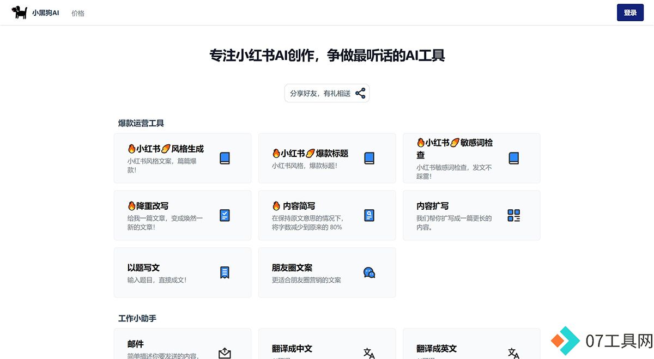Click the share icon beside 有礼相送
Image resolution: width=654 pixels, height=359 pixels.
[360, 93]
